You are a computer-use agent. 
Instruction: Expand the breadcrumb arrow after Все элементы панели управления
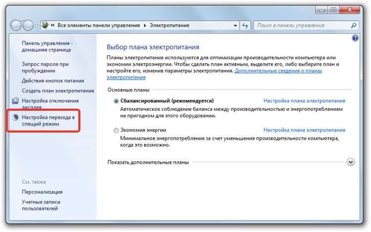[145, 26]
